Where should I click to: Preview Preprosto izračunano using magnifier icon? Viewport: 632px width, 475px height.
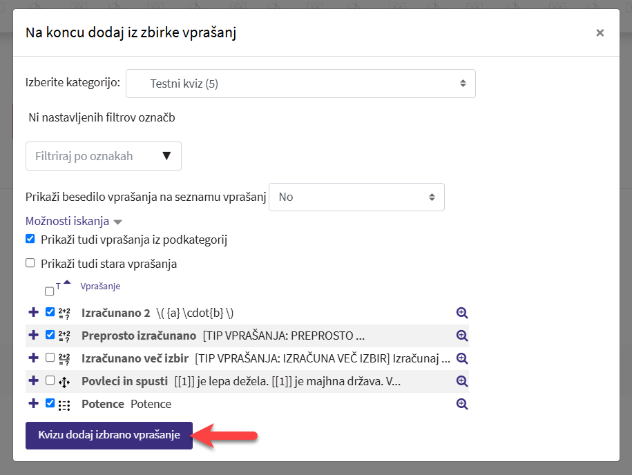coord(462,336)
